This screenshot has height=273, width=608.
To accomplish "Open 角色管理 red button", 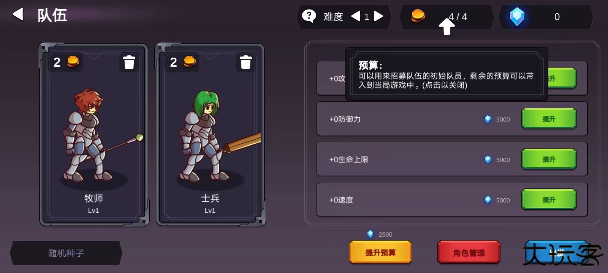I will 469,252.
